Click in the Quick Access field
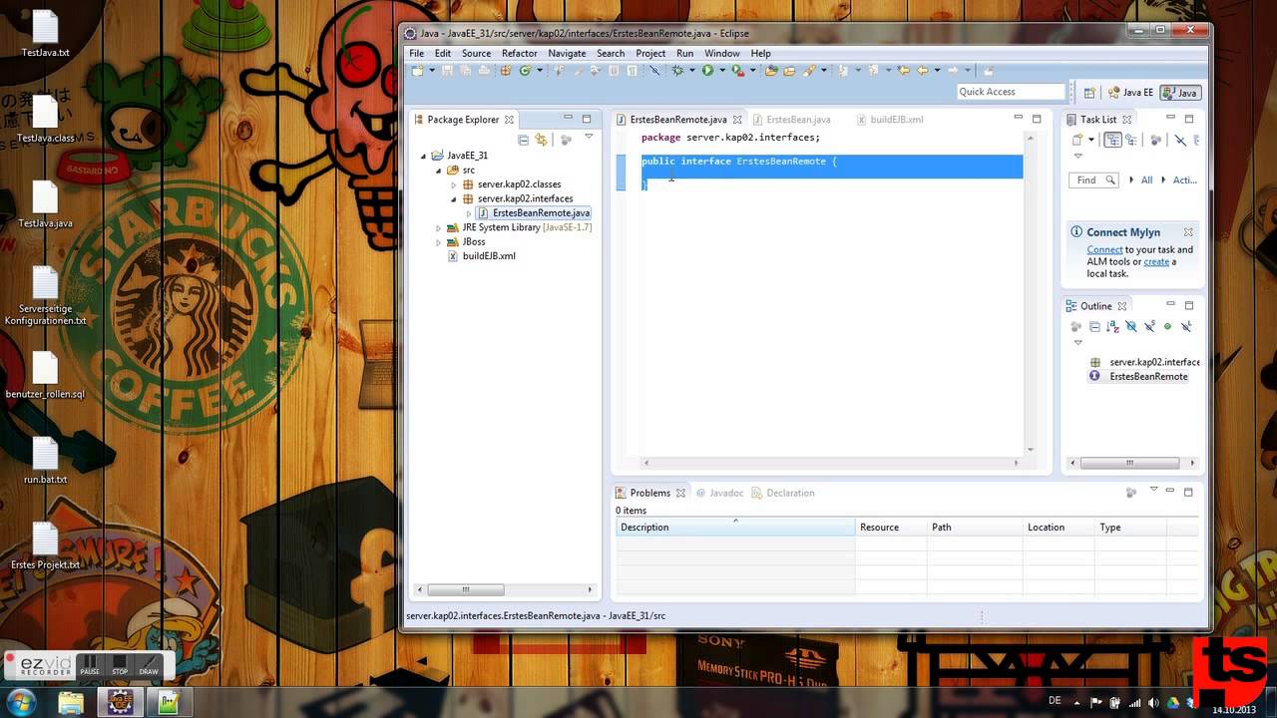 [1011, 92]
